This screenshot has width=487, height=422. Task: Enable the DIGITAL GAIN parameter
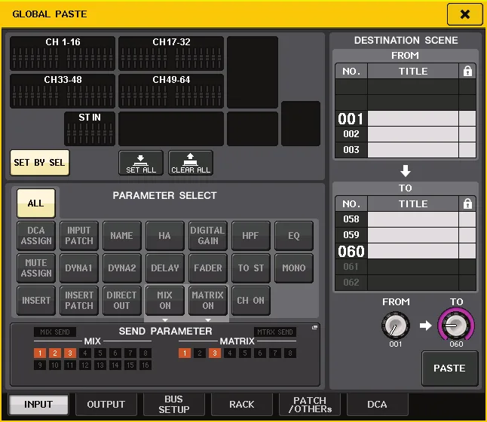(208, 236)
